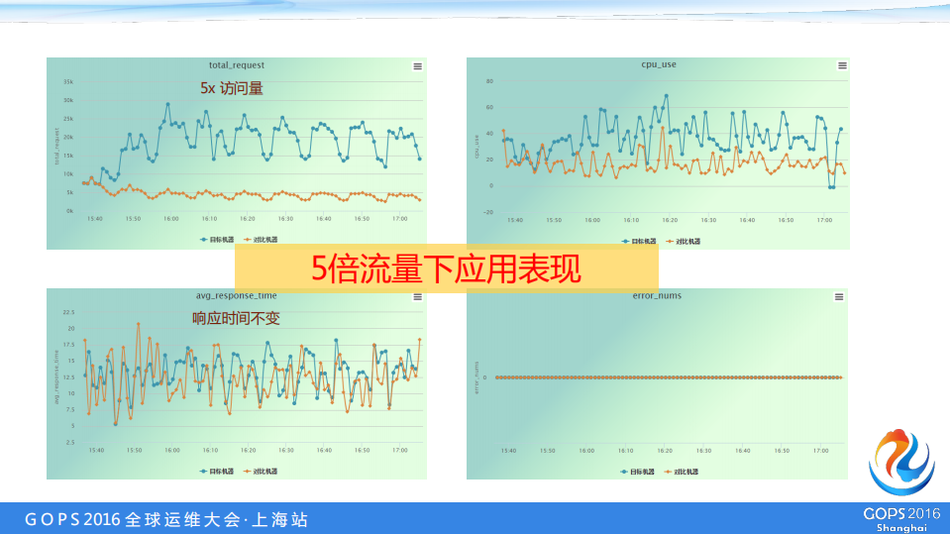Click the 16:00 x-axis label in total_request
This screenshot has width=950, height=534.
[170, 219]
